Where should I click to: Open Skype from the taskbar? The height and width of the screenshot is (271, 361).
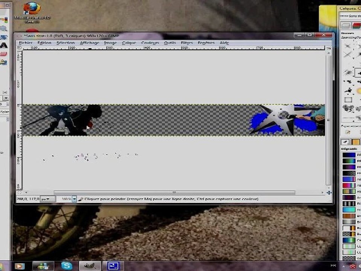(67, 266)
